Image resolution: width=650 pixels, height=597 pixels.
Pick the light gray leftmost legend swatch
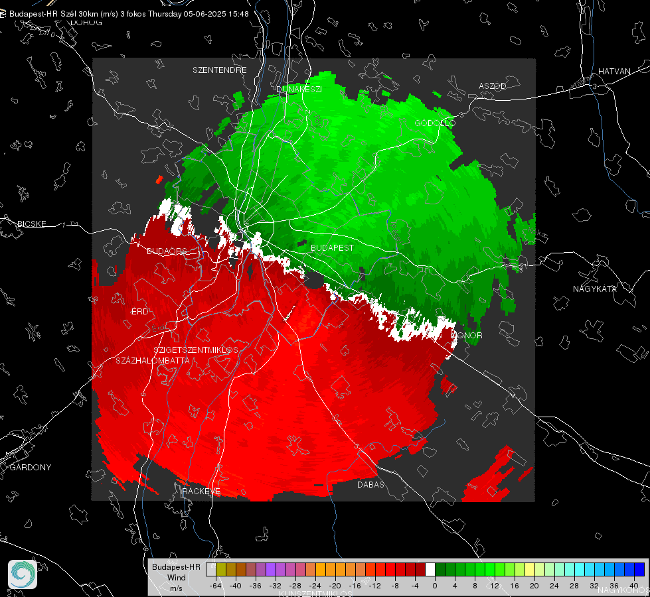coord(211,570)
